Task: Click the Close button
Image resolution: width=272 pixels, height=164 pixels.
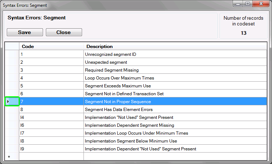Action: pyautogui.click(x=63, y=32)
